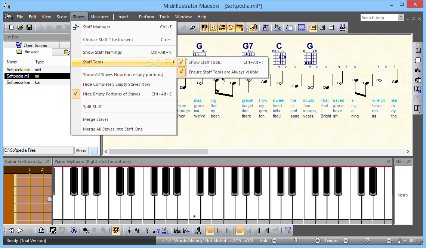Viewport: 426px width, 248px height.
Task: Click the ellipsis browse folder button
Action: pos(94,150)
